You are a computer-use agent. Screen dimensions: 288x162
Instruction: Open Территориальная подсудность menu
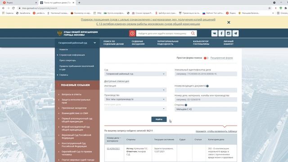point(168,43)
